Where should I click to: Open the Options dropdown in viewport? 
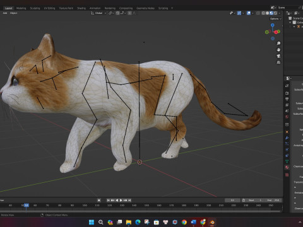[276, 19]
